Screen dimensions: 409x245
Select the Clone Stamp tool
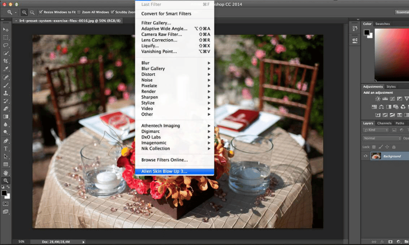click(6, 93)
